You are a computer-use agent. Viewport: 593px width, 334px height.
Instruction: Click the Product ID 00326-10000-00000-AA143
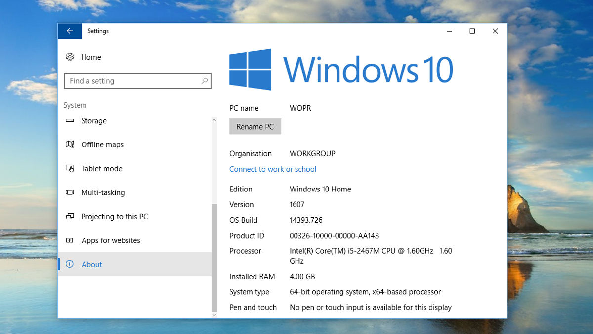click(x=334, y=236)
